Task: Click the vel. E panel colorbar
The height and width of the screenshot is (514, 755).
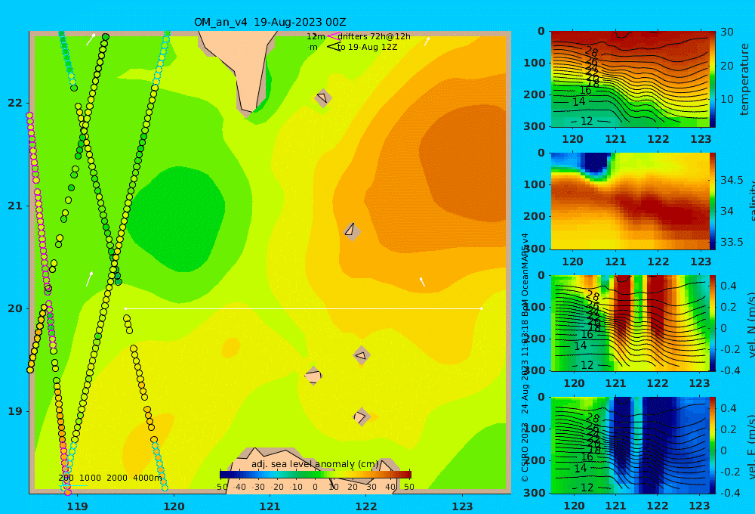Action: click(712, 445)
